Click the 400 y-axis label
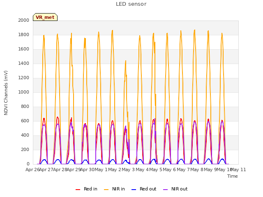Viewport: 263px width, 197px height. (x=25, y=135)
